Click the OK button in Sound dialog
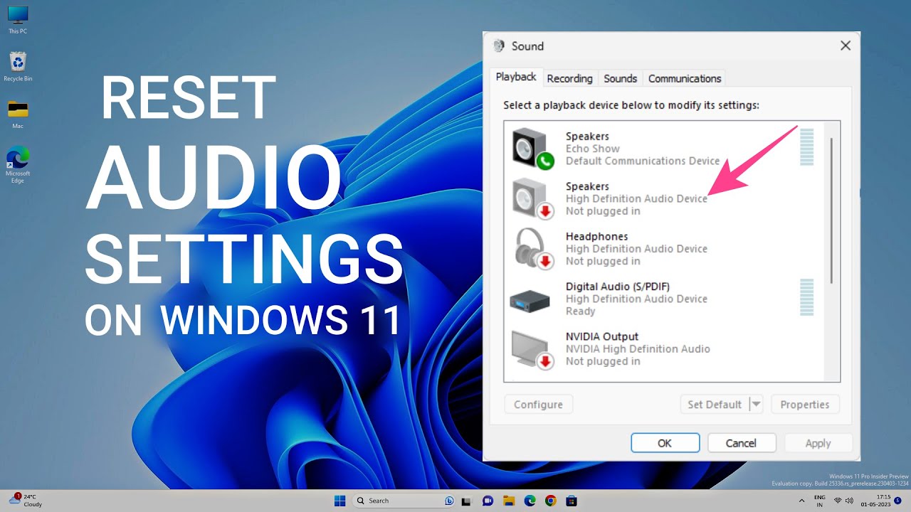Viewport: 911px width, 512px height. [665, 443]
